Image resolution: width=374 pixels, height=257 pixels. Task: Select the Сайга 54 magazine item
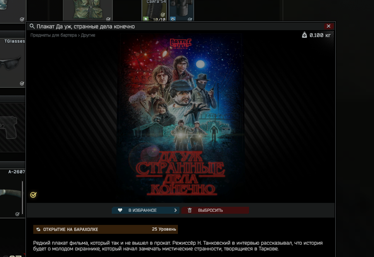155,10
